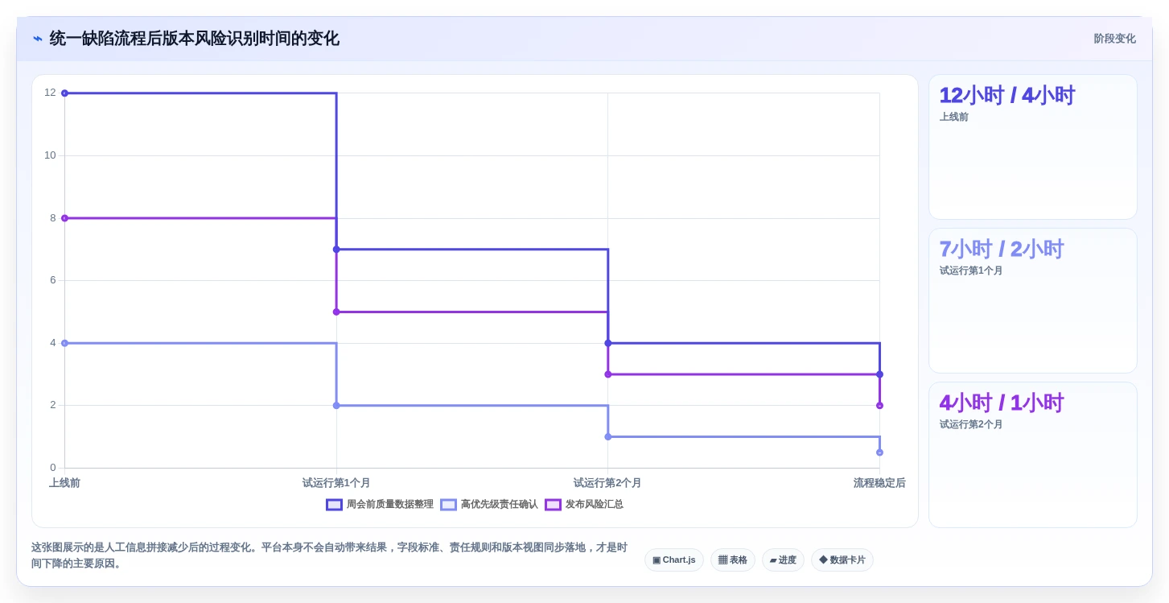Click the 2-hour light blue point at 试运行第1个月
Screen dimensions: 1169x603
tap(336, 406)
